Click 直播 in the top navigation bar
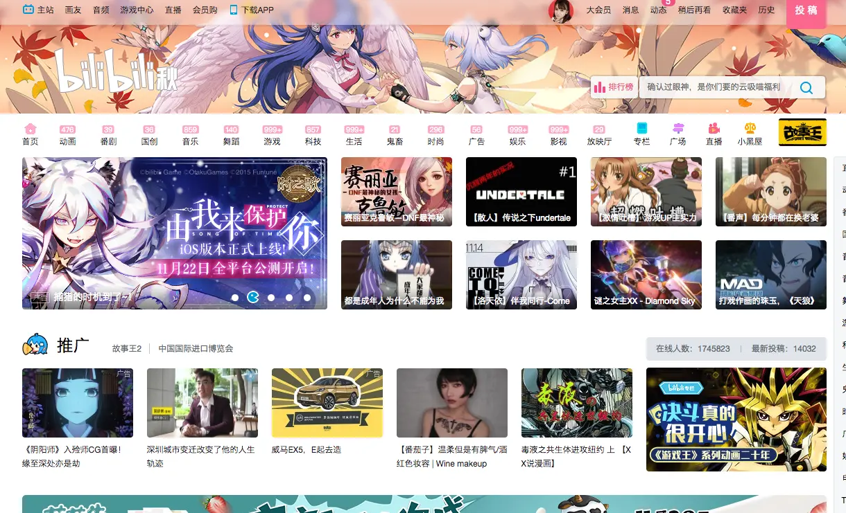 pyautogui.click(x=173, y=10)
